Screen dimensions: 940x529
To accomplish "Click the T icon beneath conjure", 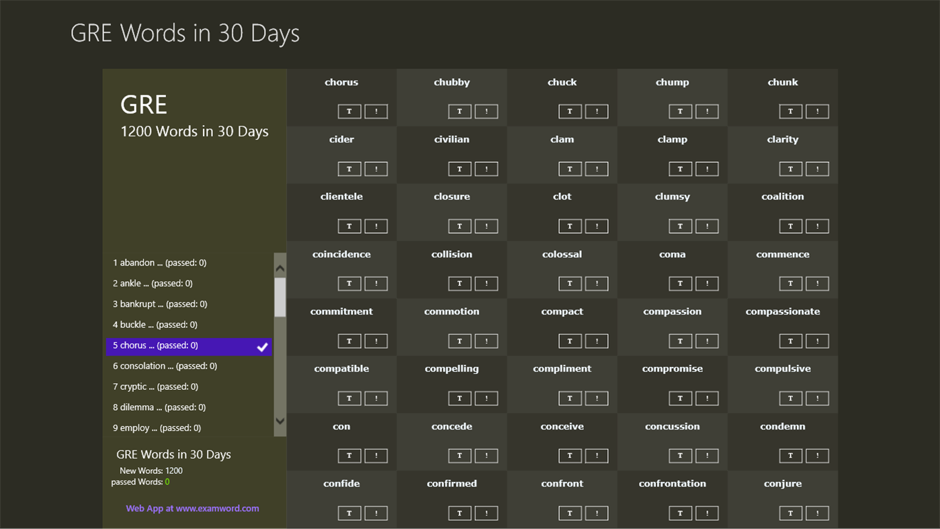I will (x=790, y=512).
